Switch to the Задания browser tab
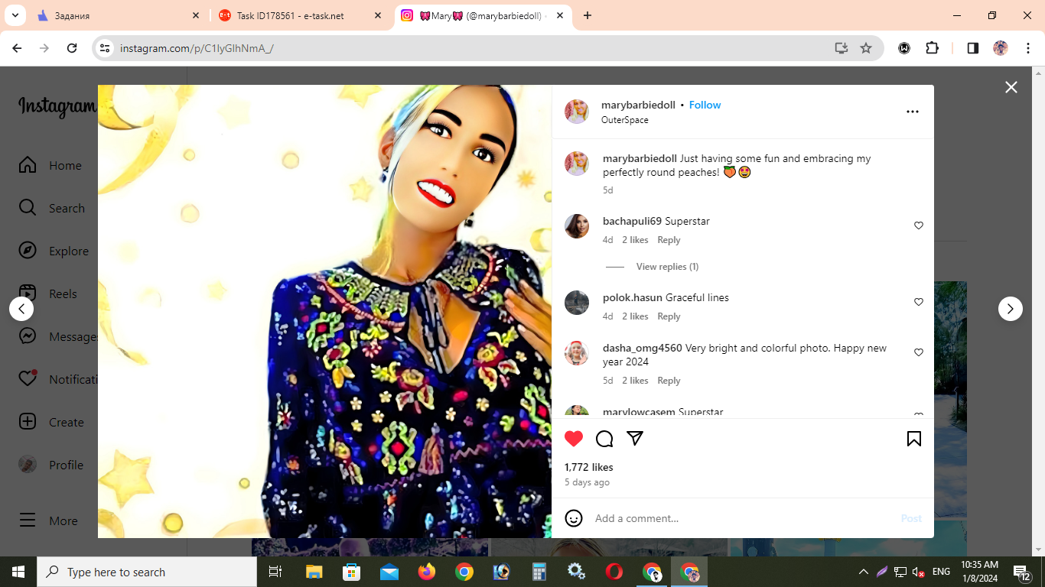Viewport: 1045px width, 587px height. point(118,15)
